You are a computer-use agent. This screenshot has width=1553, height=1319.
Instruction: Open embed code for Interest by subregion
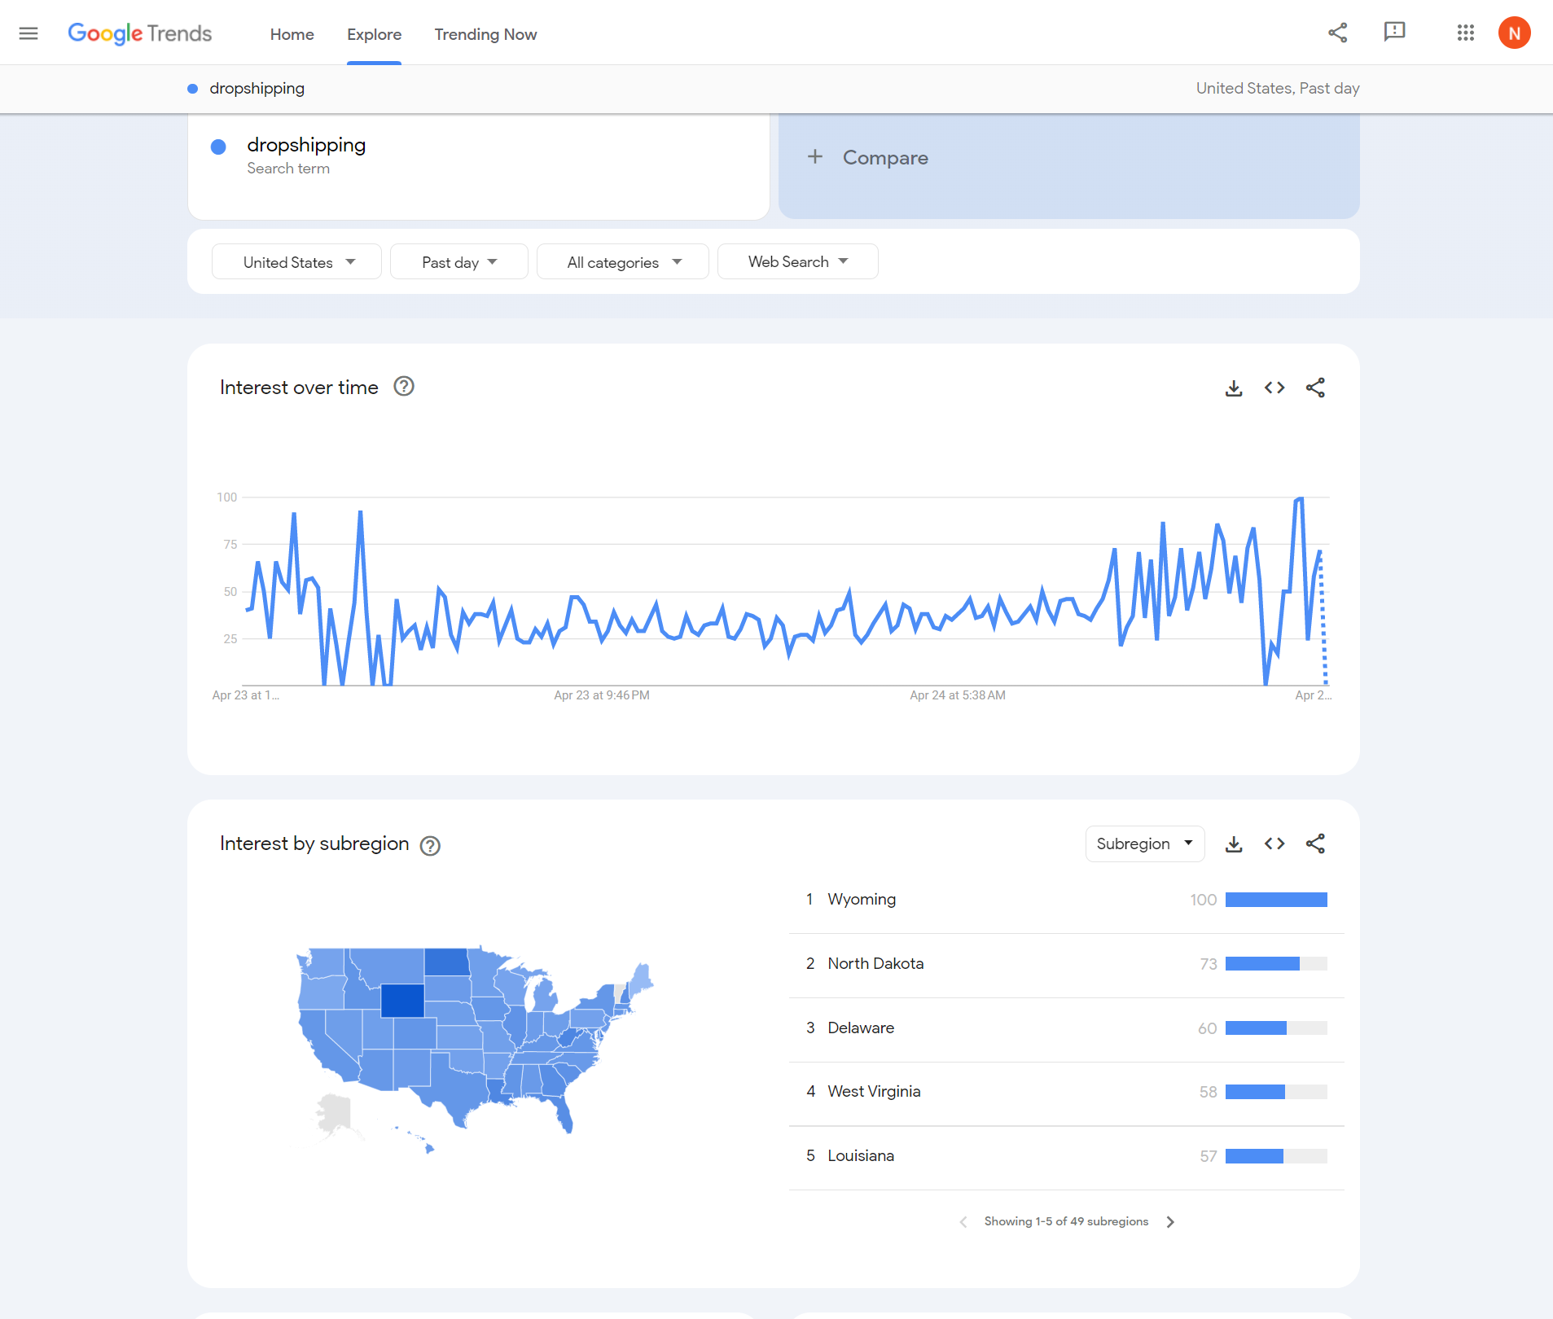coord(1274,844)
